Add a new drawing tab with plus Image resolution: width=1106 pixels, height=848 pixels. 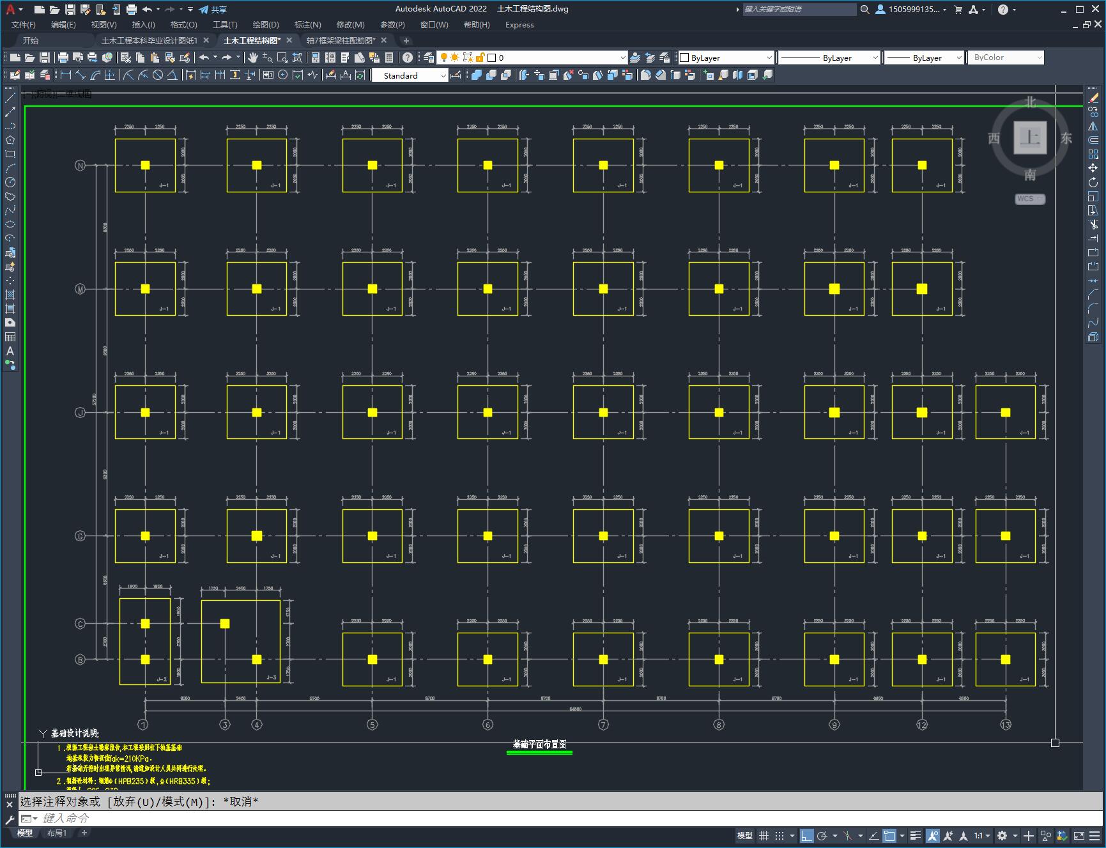pos(406,40)
